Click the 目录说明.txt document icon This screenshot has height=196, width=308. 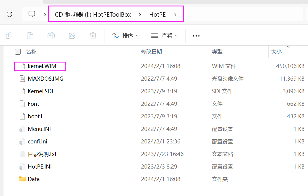(x=22, y=154)
